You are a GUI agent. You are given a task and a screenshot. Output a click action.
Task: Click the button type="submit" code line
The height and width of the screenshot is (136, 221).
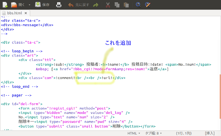pyautogui.click(x=87, y=126)
